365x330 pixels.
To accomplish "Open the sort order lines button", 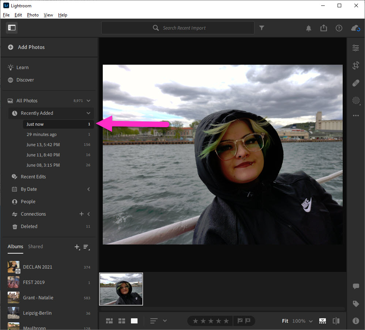I will coord(154,321).
